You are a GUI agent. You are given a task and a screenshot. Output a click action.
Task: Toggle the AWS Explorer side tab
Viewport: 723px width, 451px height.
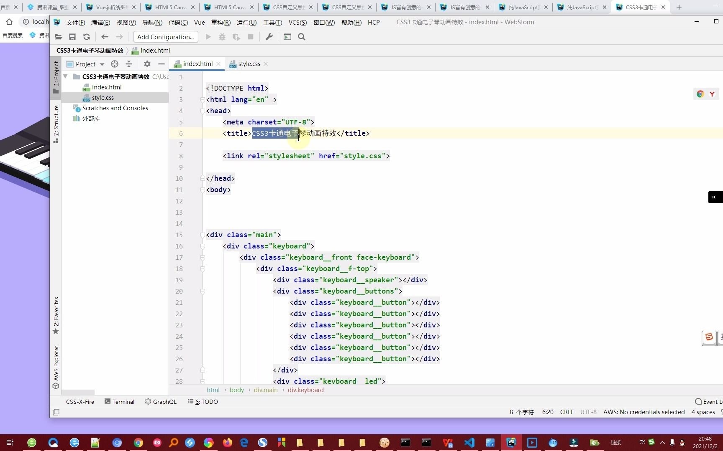[x=56, y=367]
